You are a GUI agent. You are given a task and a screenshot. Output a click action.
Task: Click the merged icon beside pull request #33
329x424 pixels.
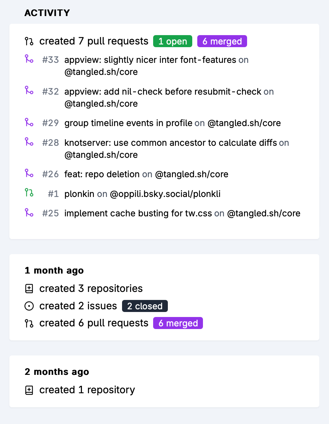point(29,59)
